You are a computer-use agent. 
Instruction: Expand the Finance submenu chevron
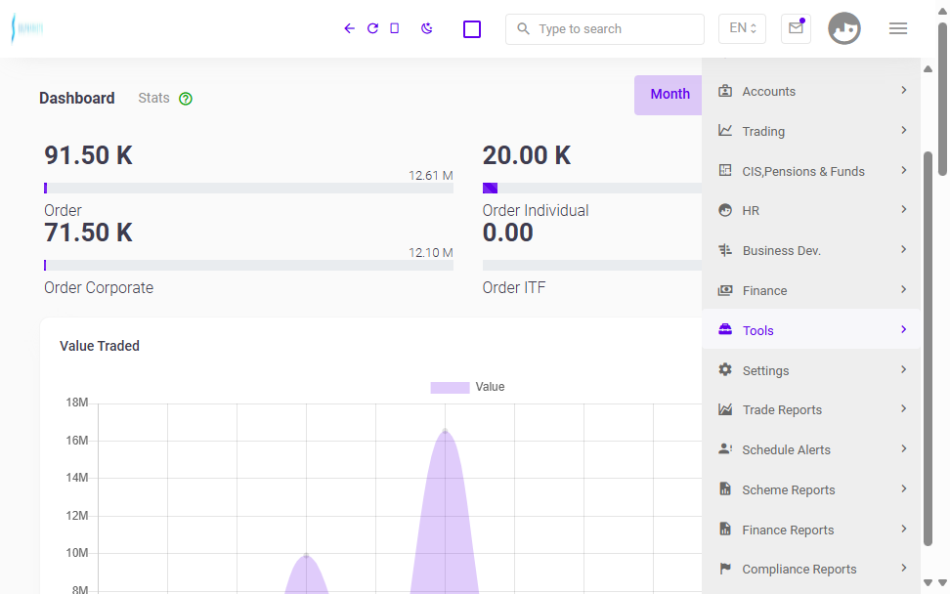[x=904, y=289]
